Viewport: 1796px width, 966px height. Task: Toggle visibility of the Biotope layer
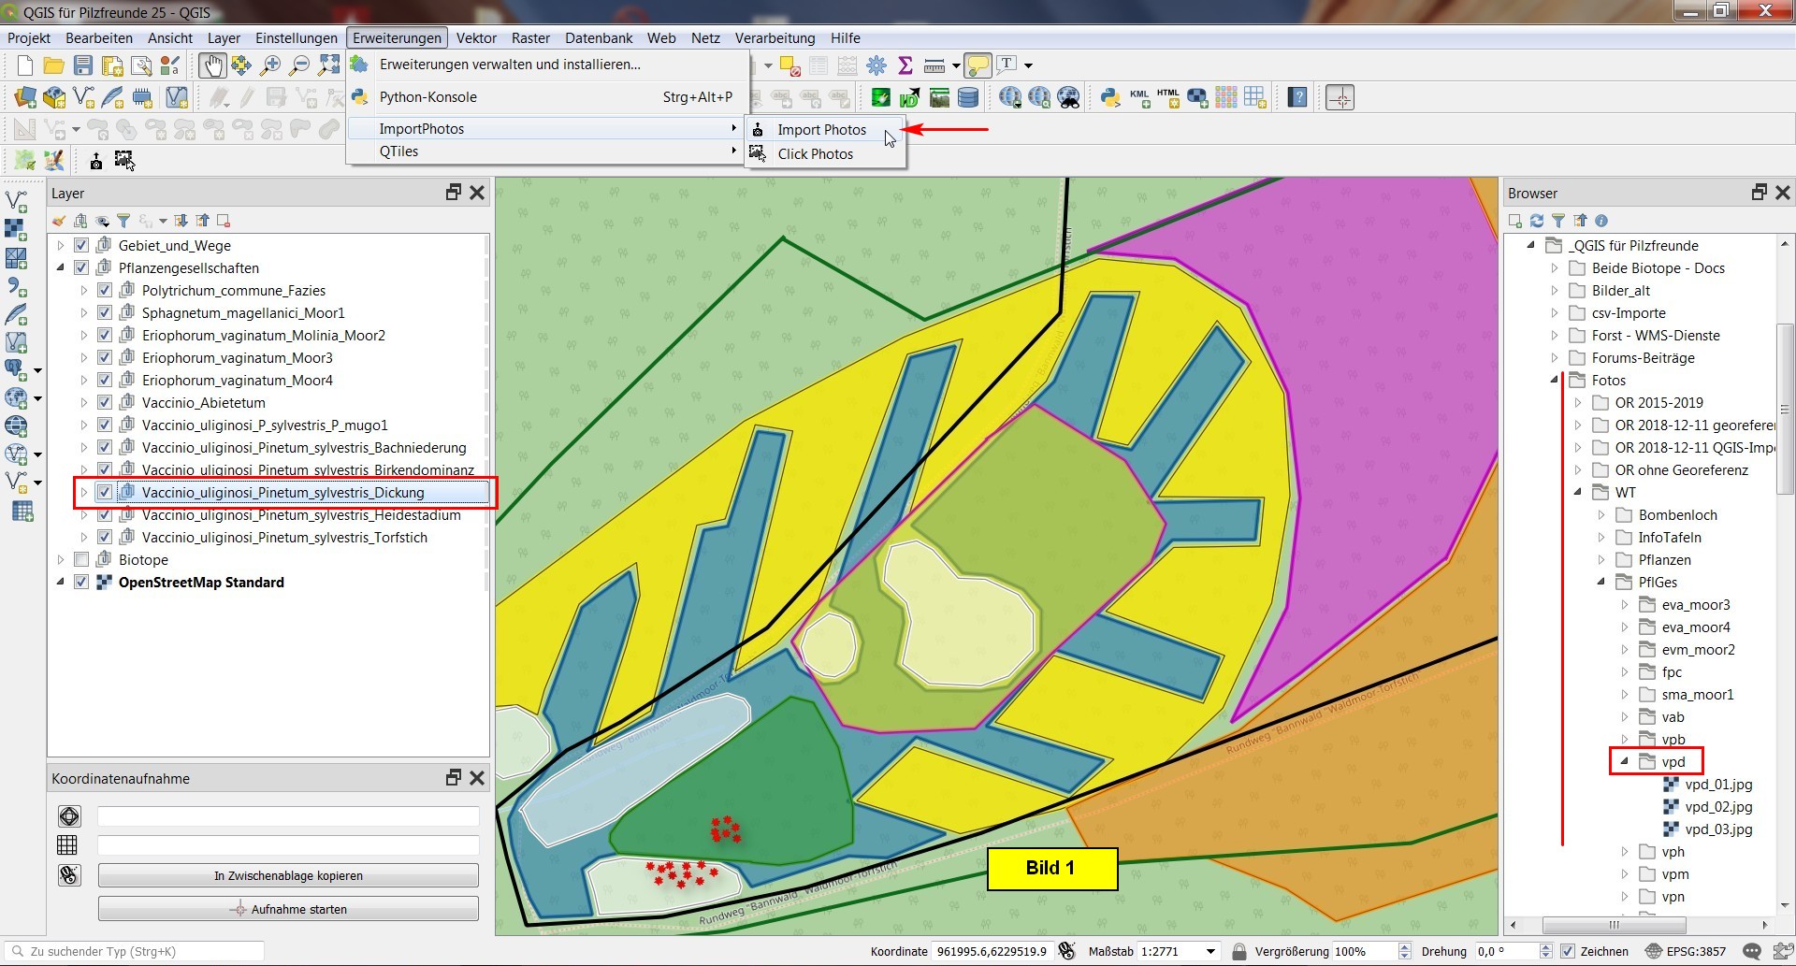[81, 560]
